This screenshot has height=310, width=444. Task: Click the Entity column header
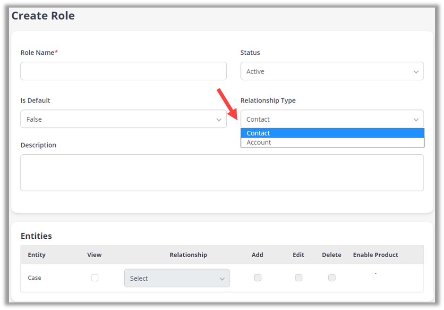tap(37, 255)
